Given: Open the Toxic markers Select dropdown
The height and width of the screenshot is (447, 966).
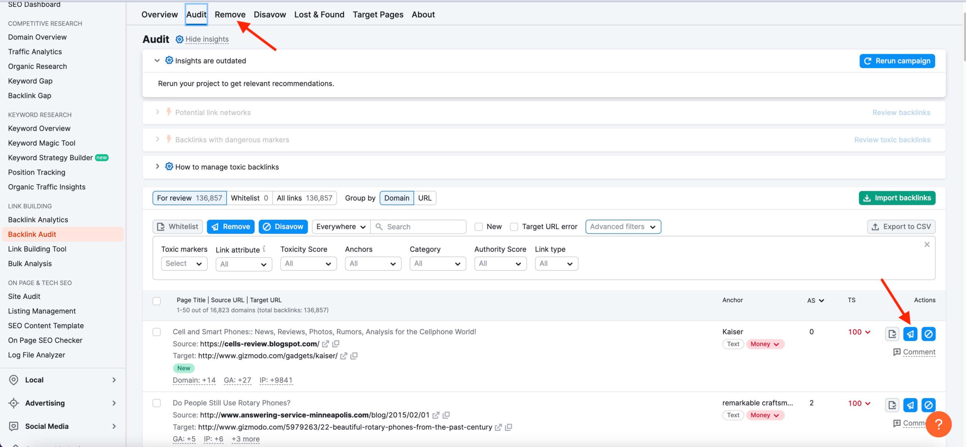Looking at the screenshot, I should (184, 263).
